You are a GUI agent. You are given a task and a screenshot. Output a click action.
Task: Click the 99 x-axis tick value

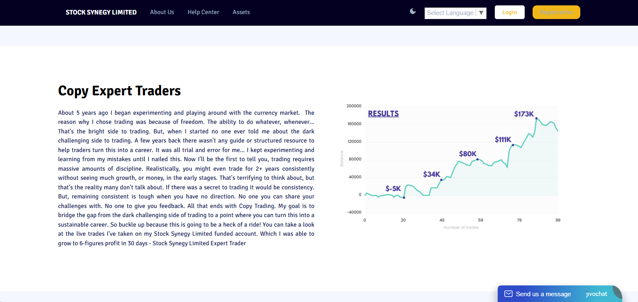[558, 220]
